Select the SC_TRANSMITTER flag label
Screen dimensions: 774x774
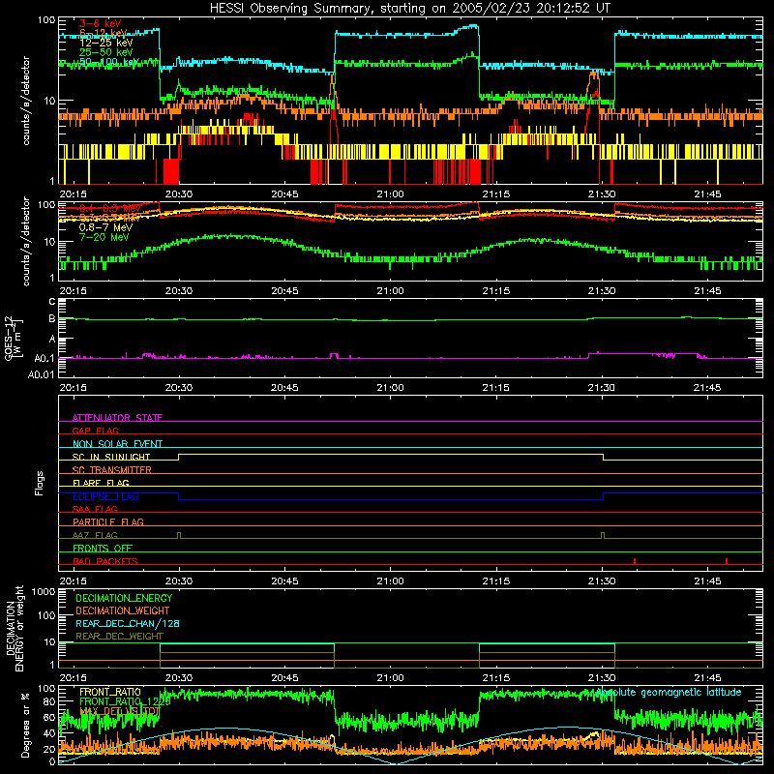112,469
